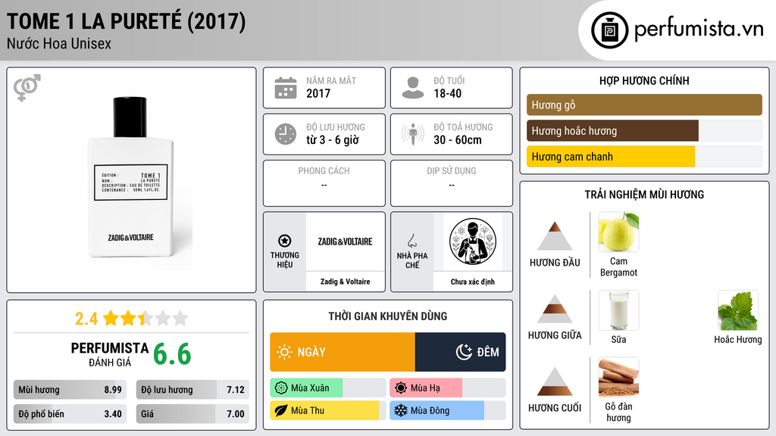Click the person icon beside Độ tuổi
776x436 pixels.
413,88
